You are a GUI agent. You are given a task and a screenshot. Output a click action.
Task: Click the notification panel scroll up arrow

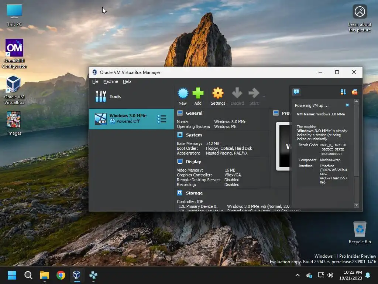(357, 101)
